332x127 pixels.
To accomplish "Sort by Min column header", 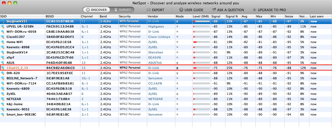I will (x=277, y=16).
